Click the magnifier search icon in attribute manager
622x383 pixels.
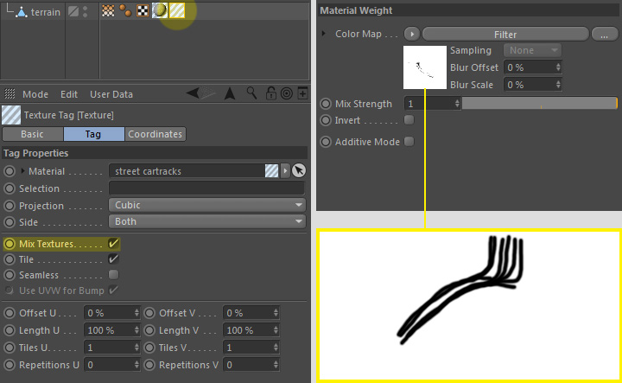pos(252,93)
